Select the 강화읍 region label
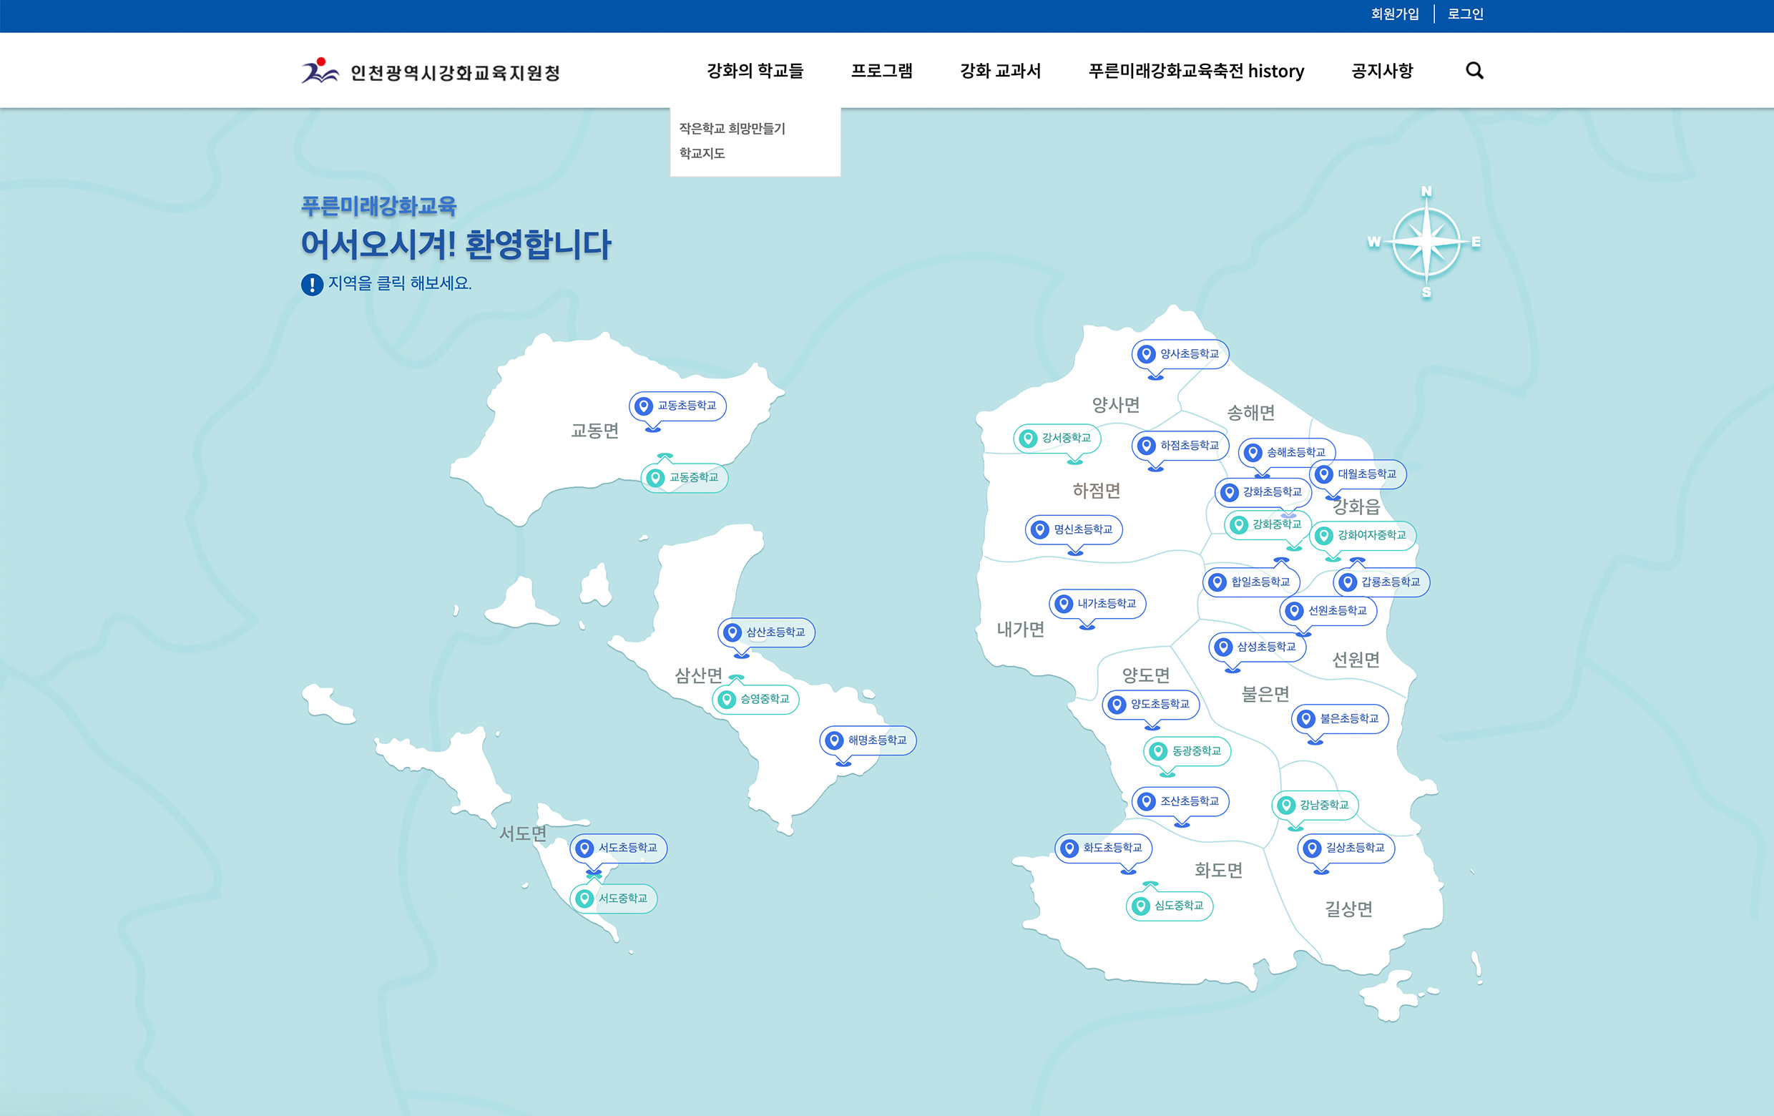This screenshot has height=1116, width=1774. (1356, 506)
